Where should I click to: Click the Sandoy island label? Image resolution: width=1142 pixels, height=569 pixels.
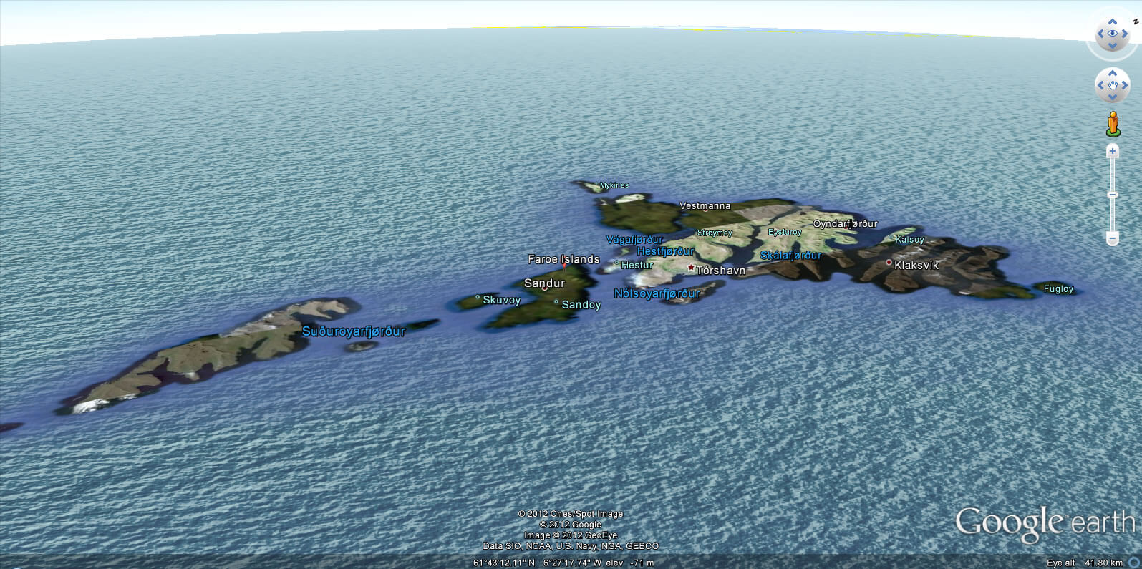(581, 305)
